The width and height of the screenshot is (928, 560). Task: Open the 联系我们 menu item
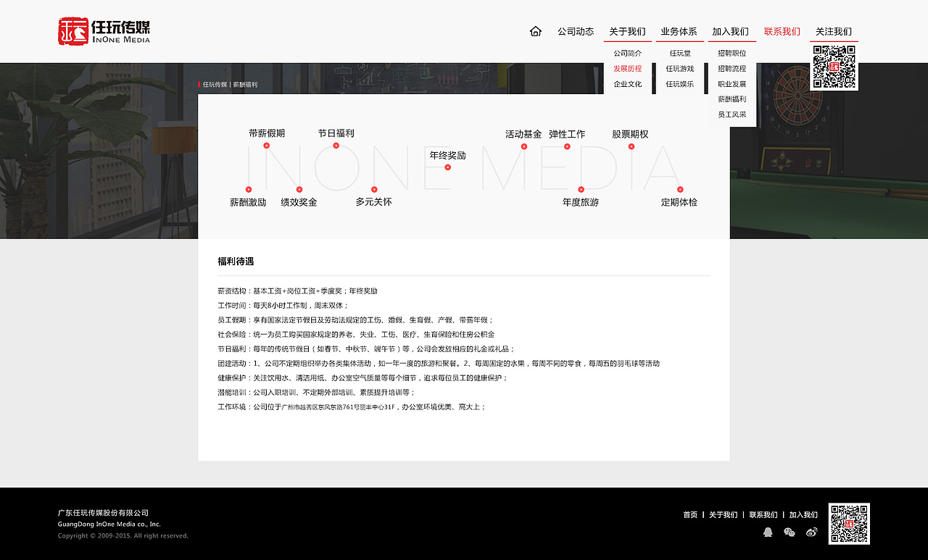[782, 31]
